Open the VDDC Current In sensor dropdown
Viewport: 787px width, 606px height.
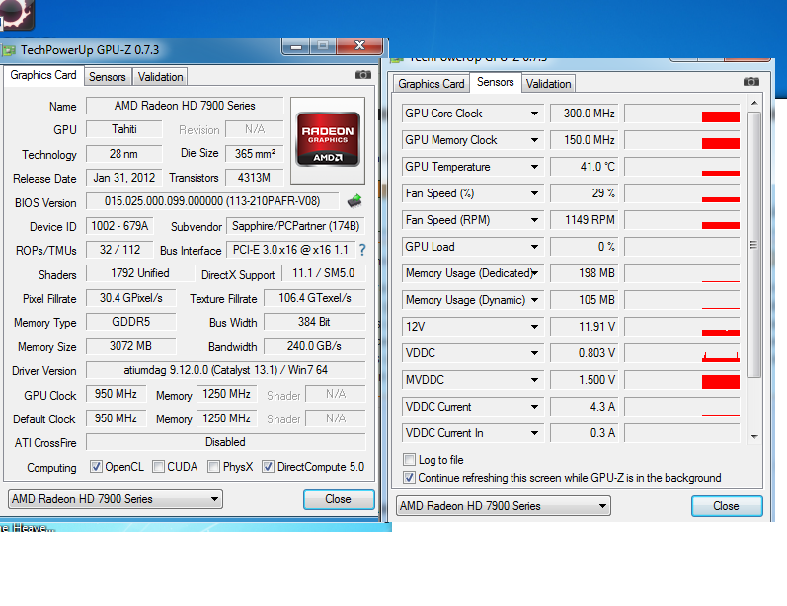[535, 433]
